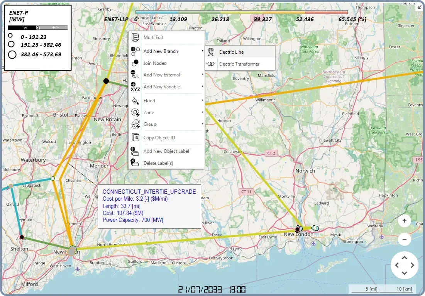425x296 pixels.
Task: Zoom in with the plus button
Action: tap(404, 221)
